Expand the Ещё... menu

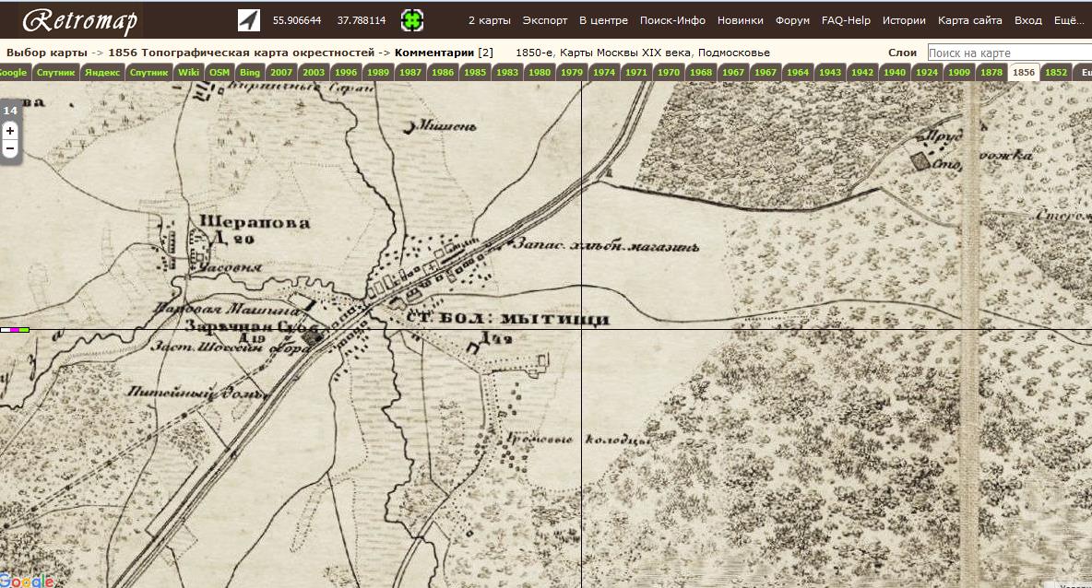tap(1068, 20)
